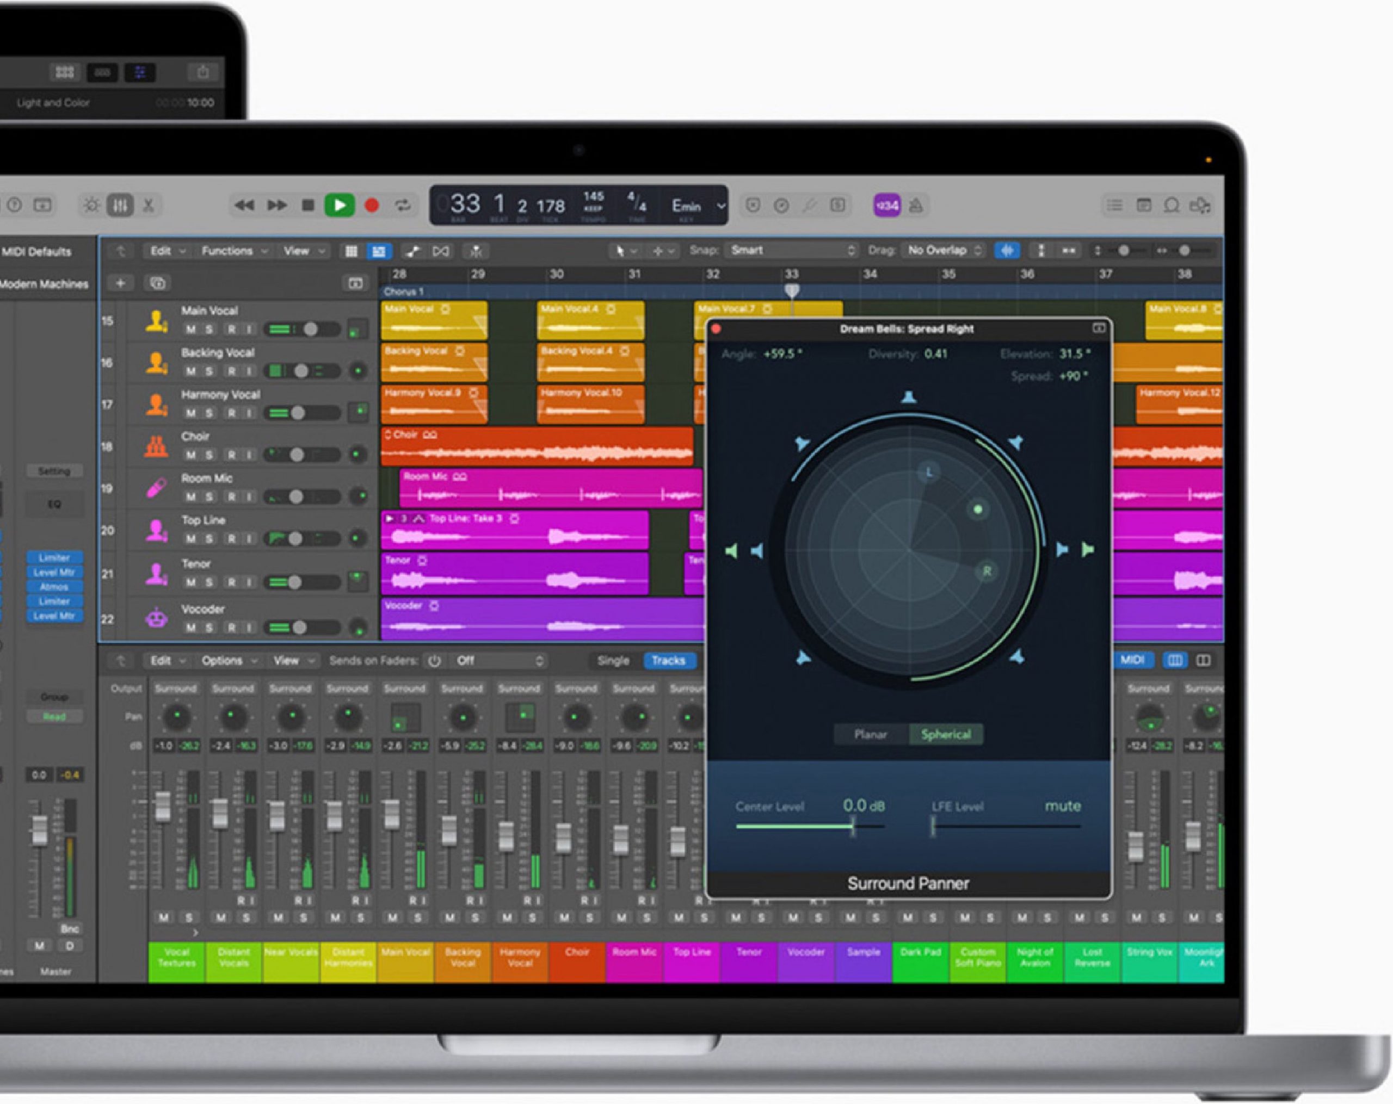The height and width of the screenshot is (1104, 1393).
Task: Open the Mixer View menu
Action: point(293,660)
